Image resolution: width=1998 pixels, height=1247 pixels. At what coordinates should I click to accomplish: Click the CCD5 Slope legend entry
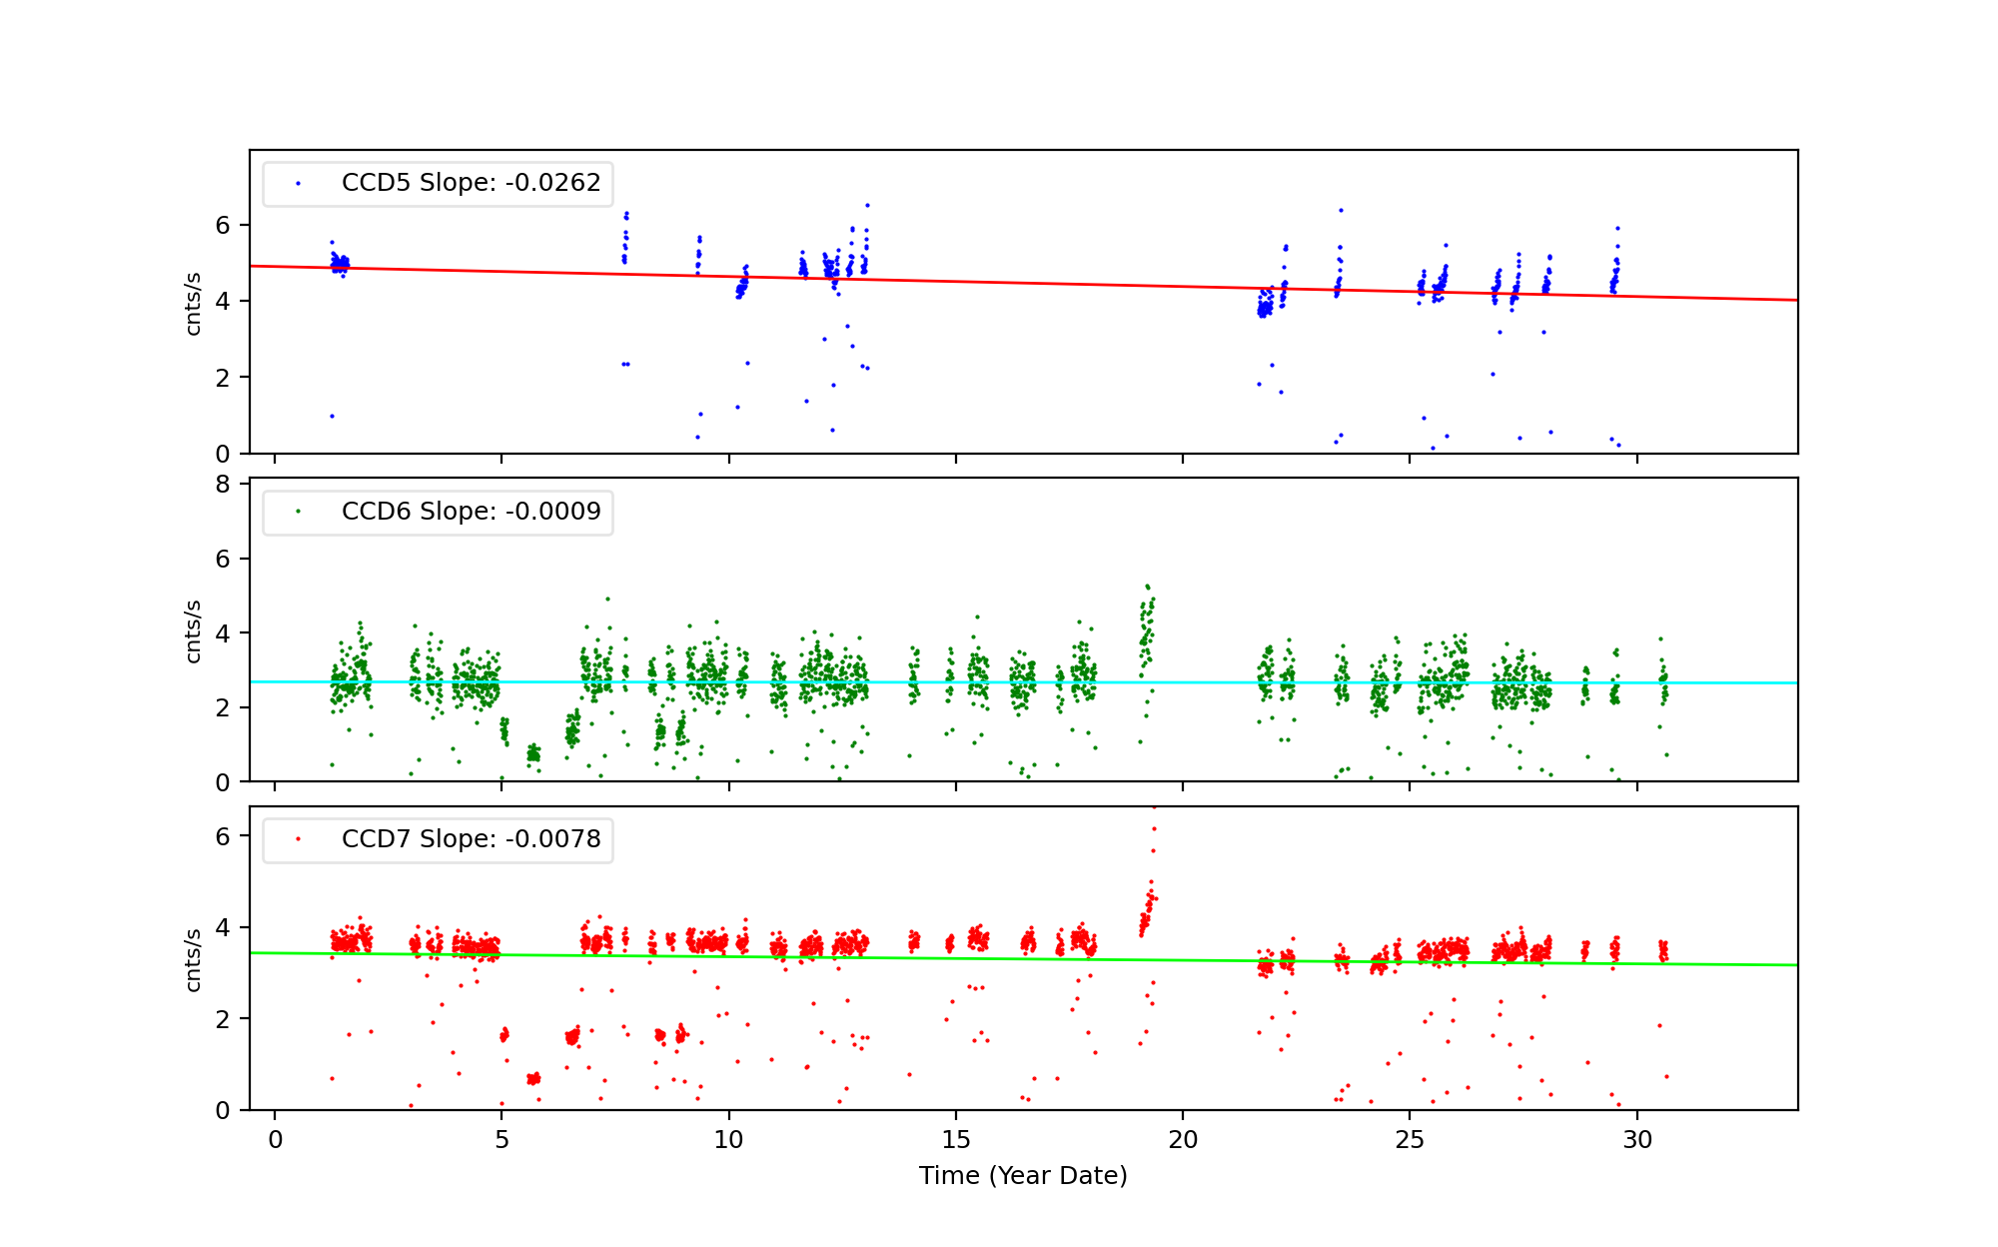pos(471,183)
